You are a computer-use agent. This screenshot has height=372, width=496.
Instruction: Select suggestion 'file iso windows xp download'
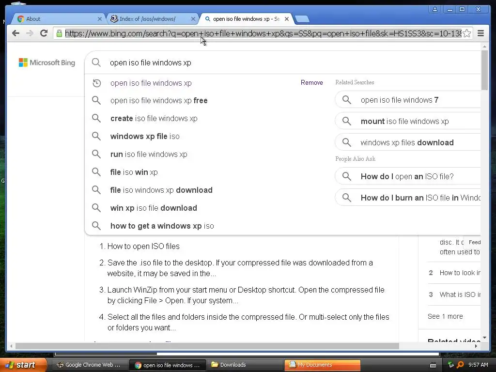click(x=161, y=190)
